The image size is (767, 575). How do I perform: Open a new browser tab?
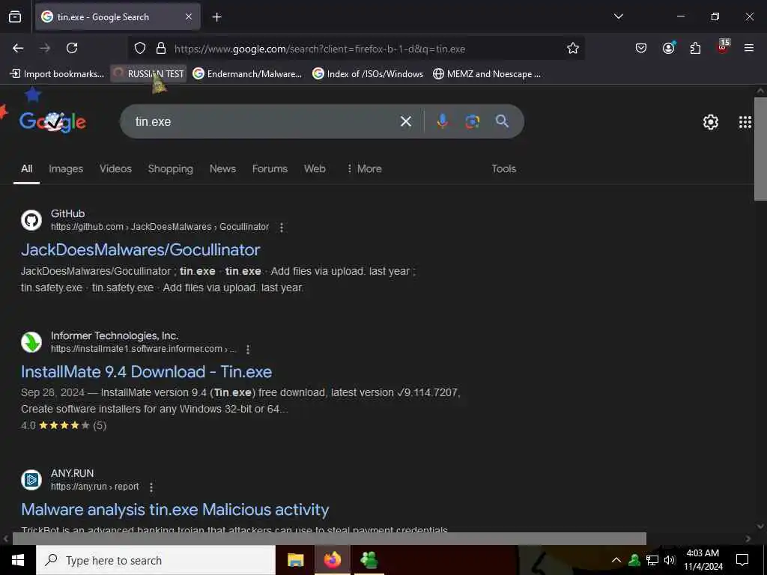[216, 17]
